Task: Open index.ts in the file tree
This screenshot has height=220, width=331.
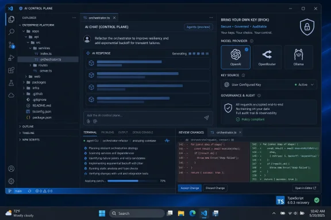Action: click(46, 54)
